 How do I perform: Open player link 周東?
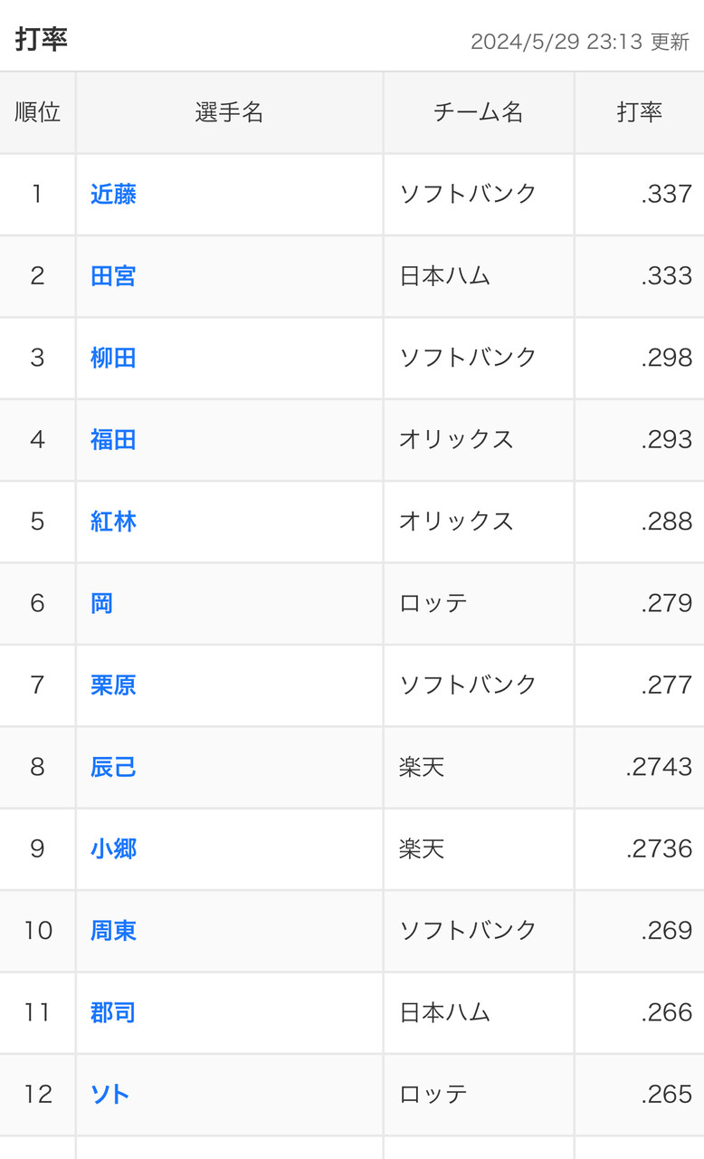(x=113, y=930)
